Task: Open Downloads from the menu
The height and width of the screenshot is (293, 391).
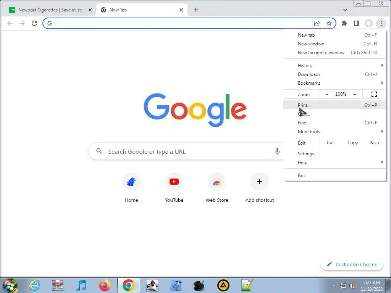Action: coord(334,74)
